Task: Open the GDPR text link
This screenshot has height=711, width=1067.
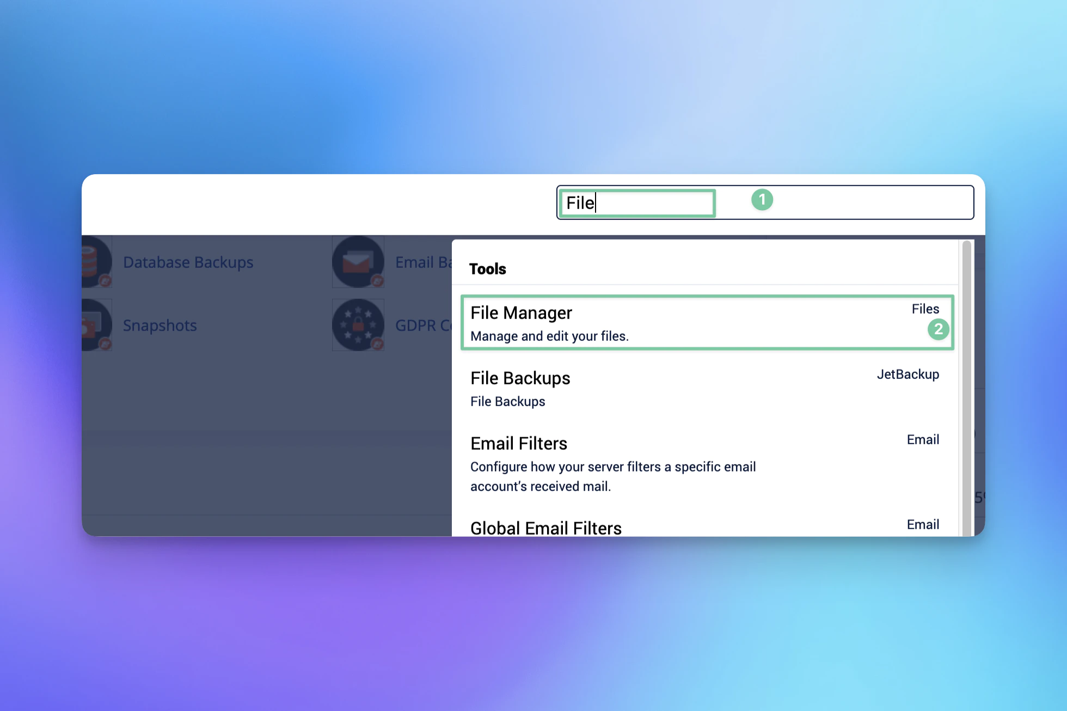Action: click(423, 326)
